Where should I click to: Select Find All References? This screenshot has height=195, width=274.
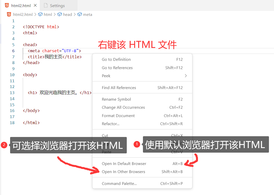142,88
